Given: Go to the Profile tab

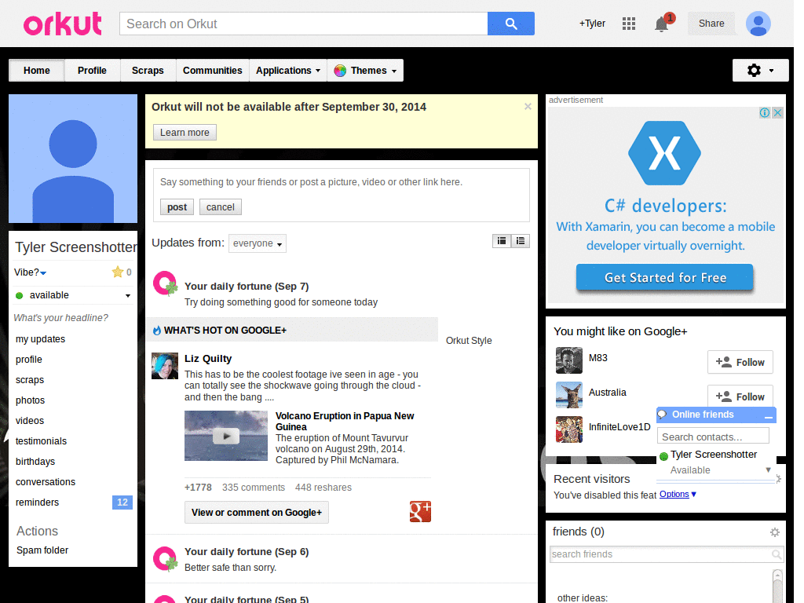Looking at the screenshot, I should [93, 70].
